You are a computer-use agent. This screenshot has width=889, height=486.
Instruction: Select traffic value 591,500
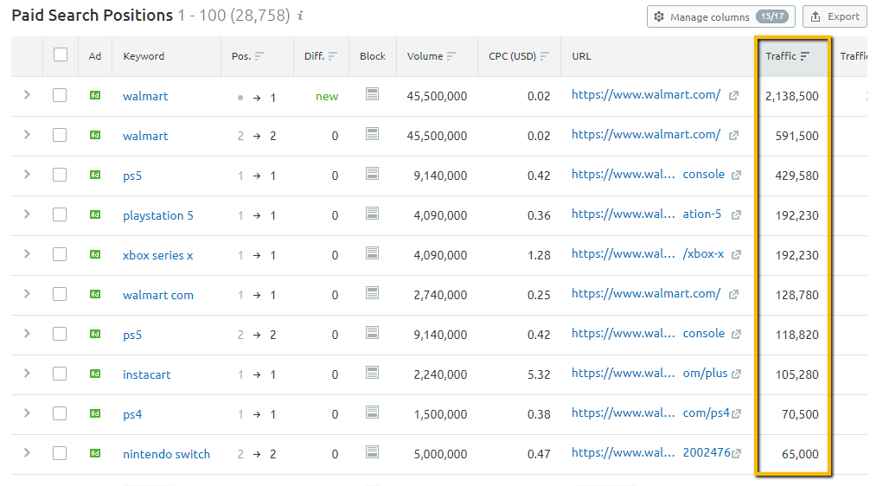click(796, 136)
